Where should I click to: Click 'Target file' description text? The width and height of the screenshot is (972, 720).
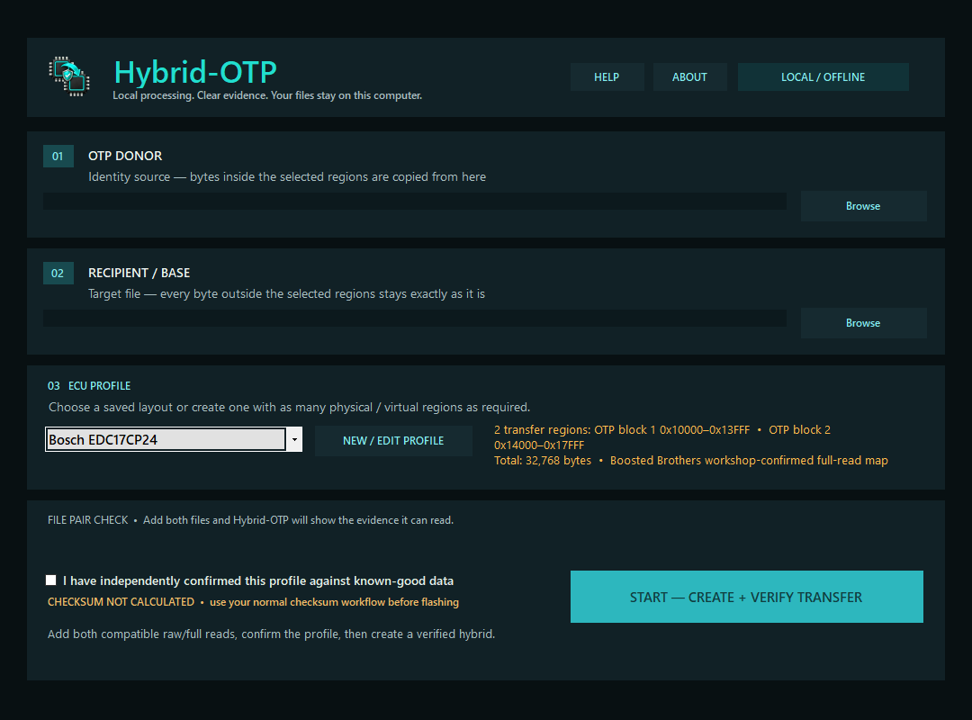286,294
